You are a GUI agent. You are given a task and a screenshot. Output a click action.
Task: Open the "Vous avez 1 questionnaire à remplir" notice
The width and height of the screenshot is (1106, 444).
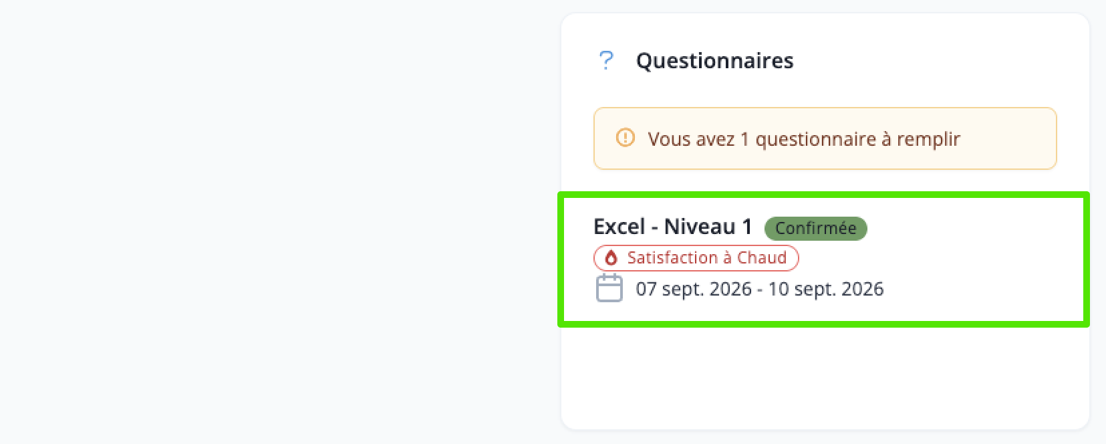click(x=825, y=138)
